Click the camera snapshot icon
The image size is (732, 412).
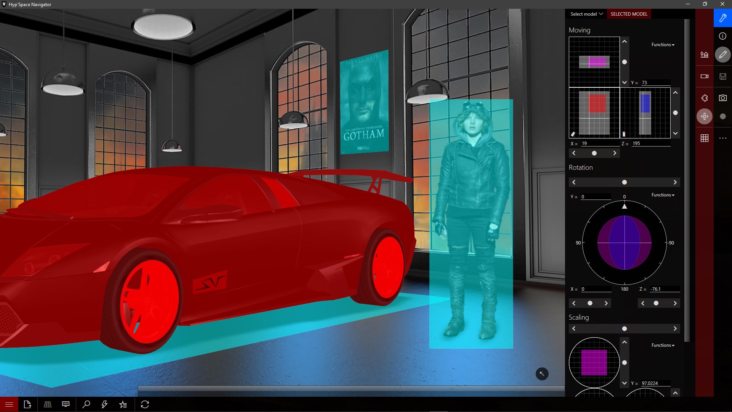[x=722, y=98]
